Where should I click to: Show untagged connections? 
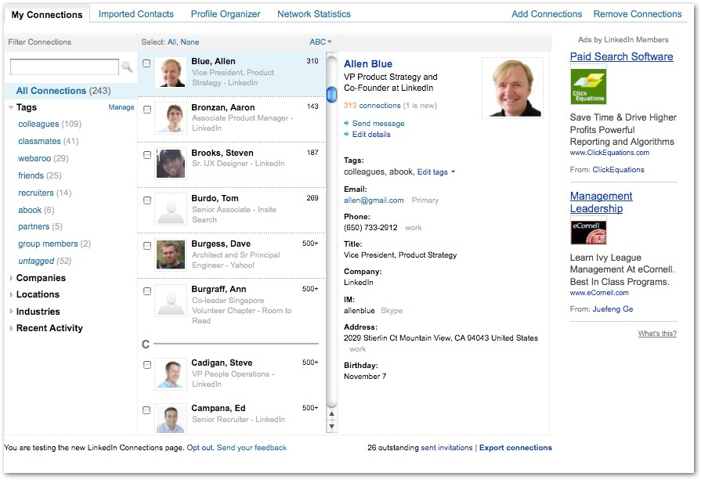pos(36,261)
